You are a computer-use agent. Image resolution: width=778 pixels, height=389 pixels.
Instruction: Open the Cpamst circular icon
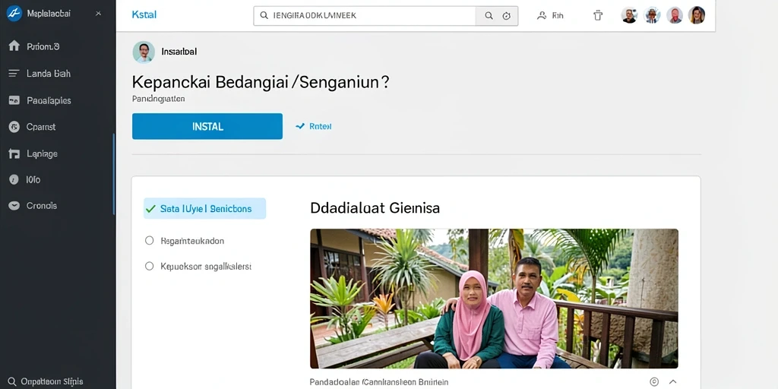click(x=14, y=127)
